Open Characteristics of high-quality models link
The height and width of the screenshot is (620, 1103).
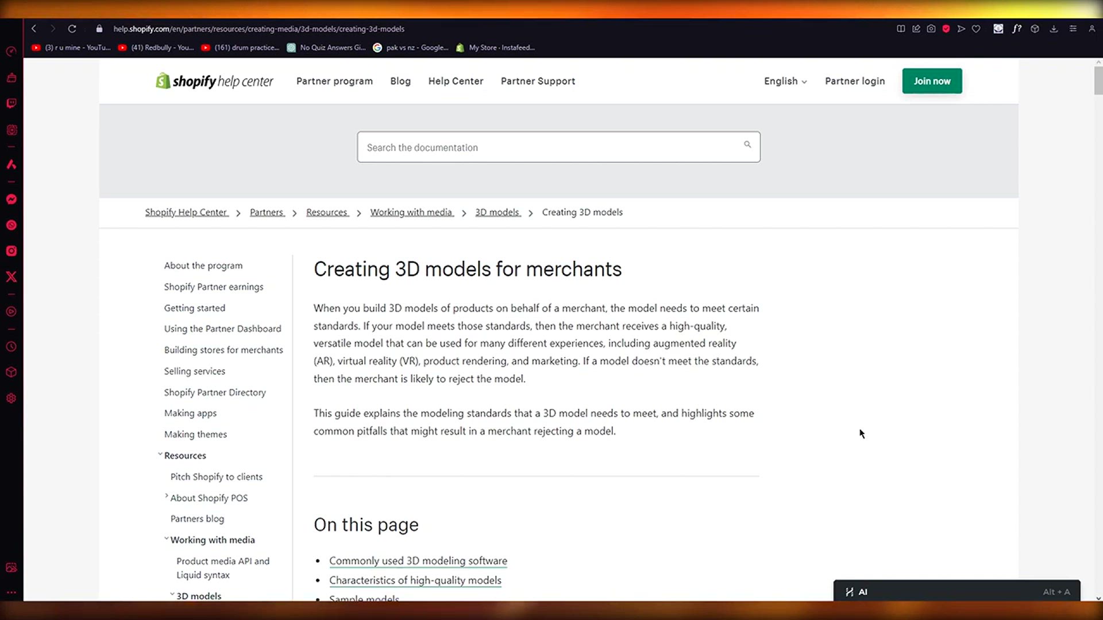coord(415,580)
